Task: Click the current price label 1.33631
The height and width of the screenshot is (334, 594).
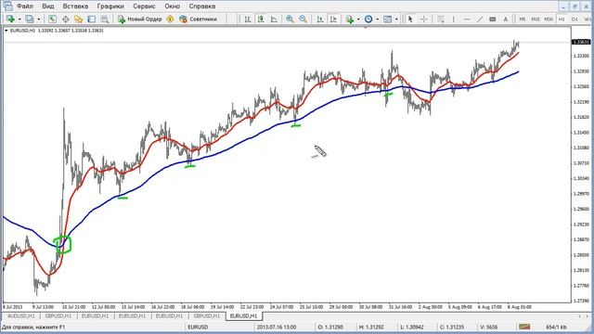Action: click(580, 42)
